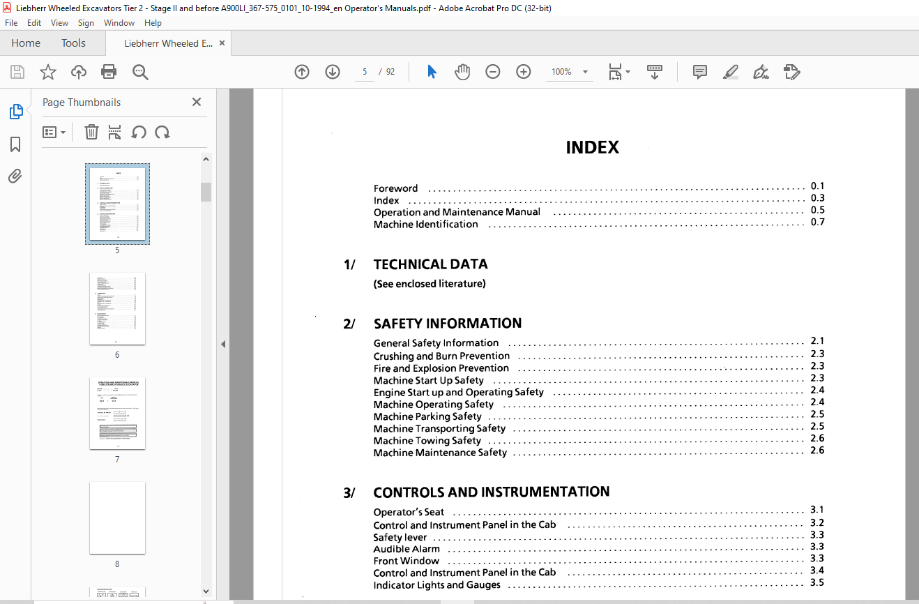
Task: Close the Liebherr Wheeled document tab
Action: tap(222, 43)
